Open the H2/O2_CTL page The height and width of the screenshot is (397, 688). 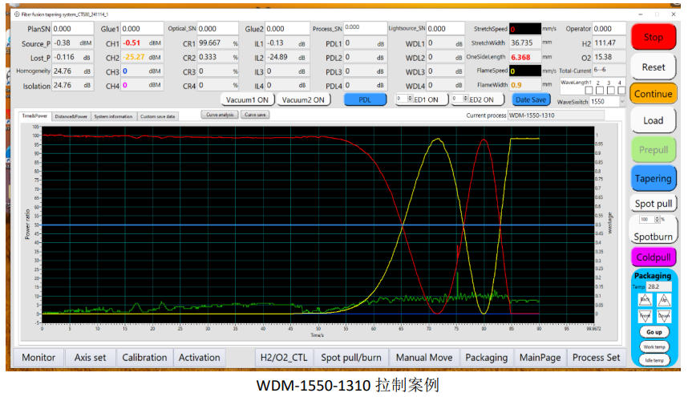283,358
